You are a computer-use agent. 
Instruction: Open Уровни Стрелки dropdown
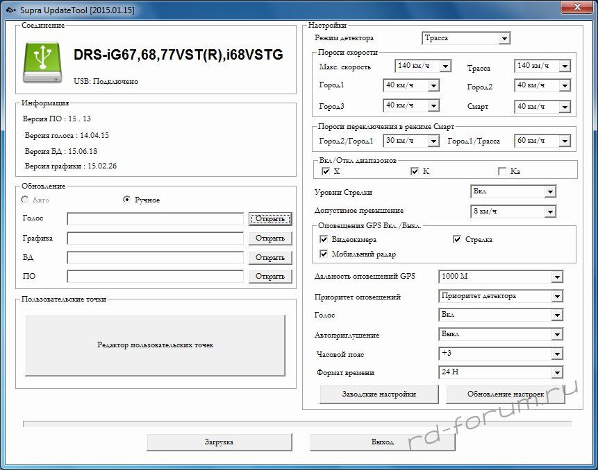(513, 191)
